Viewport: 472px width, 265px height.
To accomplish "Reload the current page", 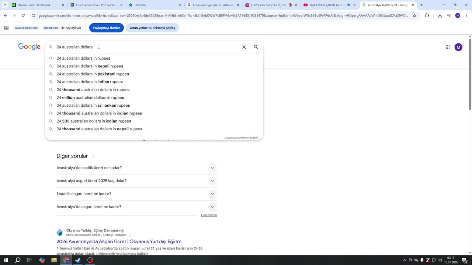I will (23, 15).
